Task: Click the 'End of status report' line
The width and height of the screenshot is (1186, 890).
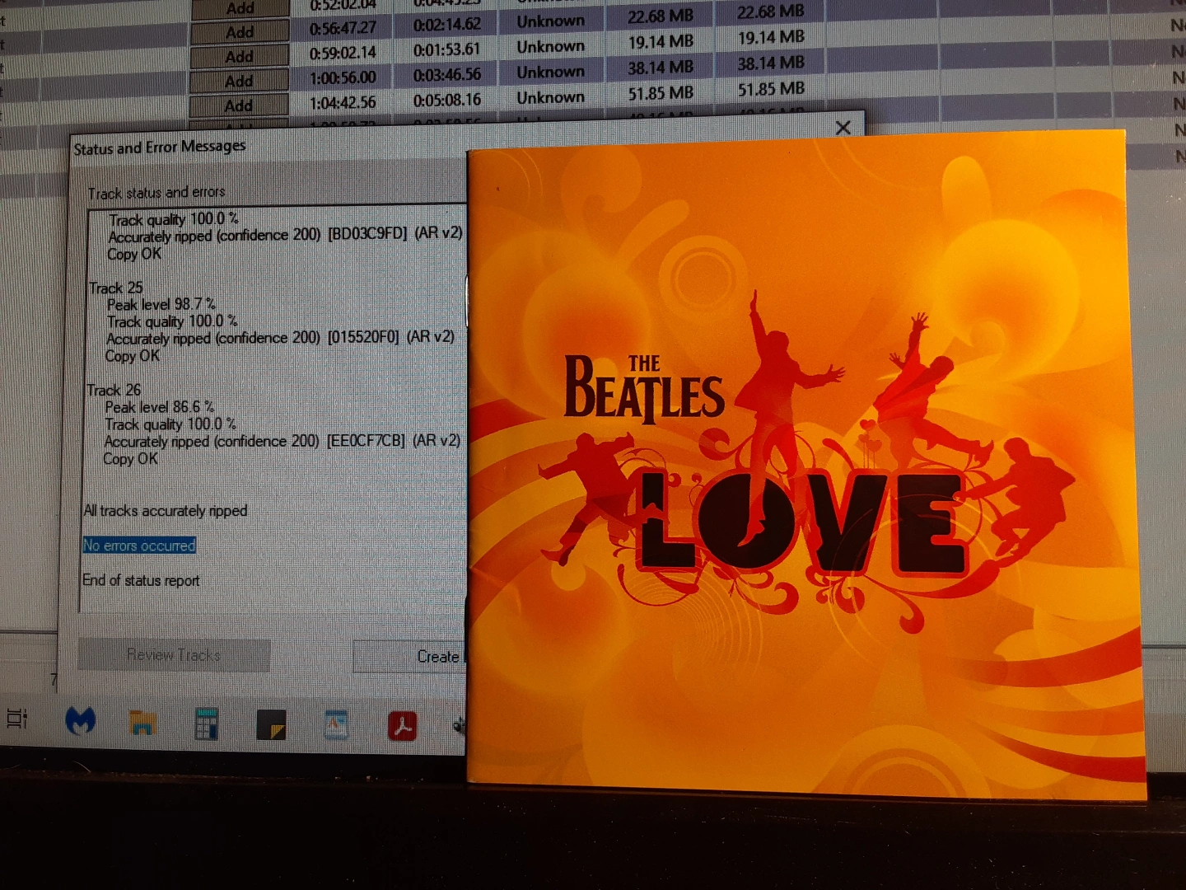Action: click(x=141, y=580)
